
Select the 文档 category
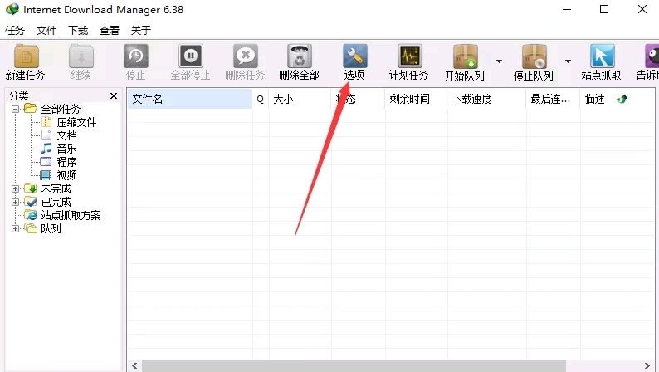pos(67,136)
